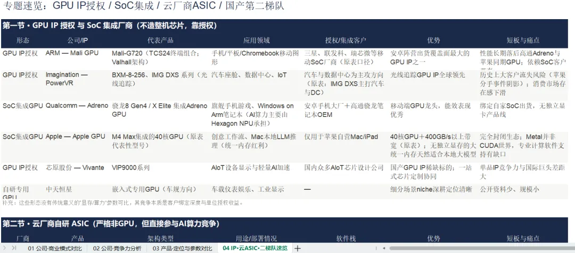Screen dimensions: 575x253
Task: Click the 用途/部署情况 column header
Action: pos(257,238)
